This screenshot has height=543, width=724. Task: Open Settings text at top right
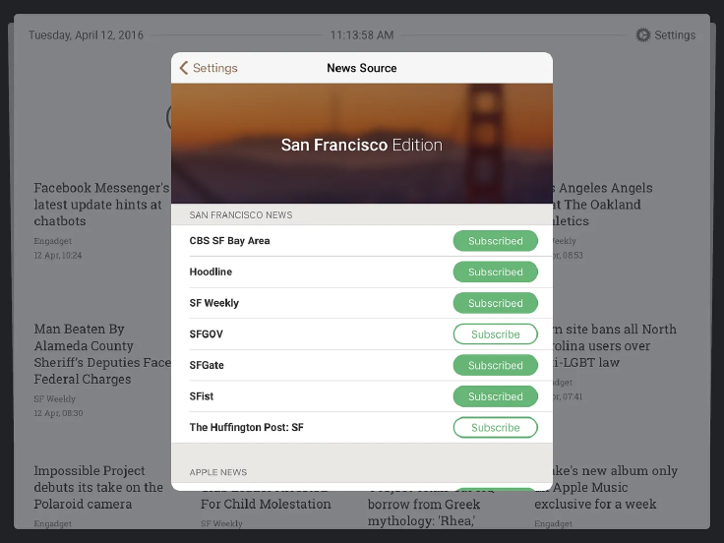pyautogui.click(x=675, y=35)
